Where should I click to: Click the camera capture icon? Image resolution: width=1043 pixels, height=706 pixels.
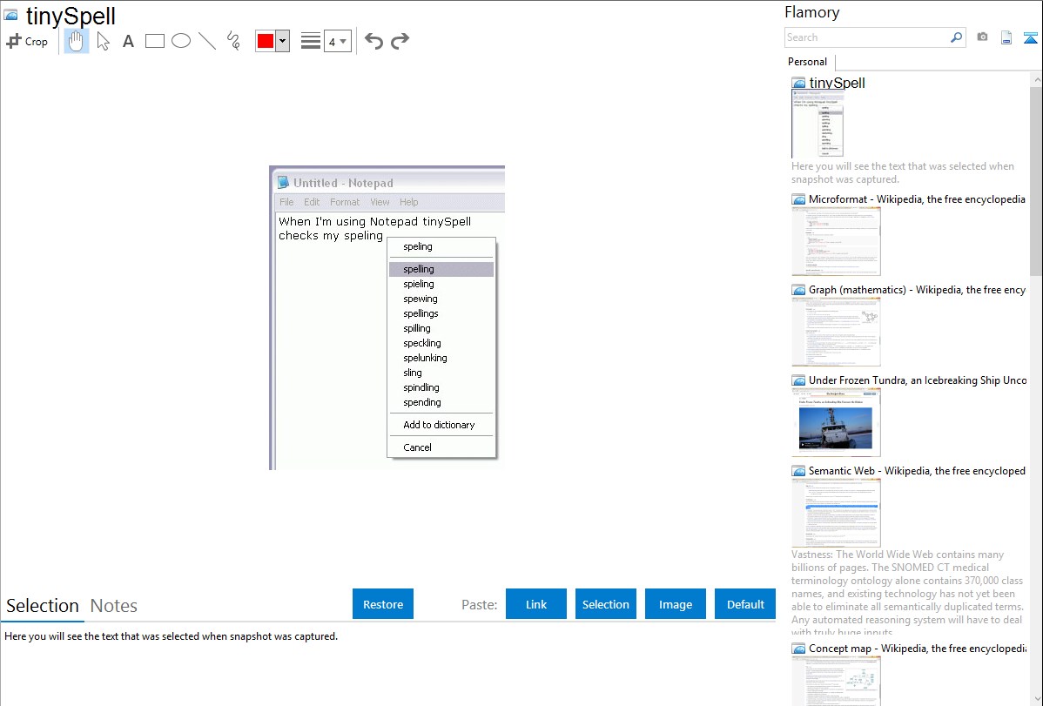[982, 37]
